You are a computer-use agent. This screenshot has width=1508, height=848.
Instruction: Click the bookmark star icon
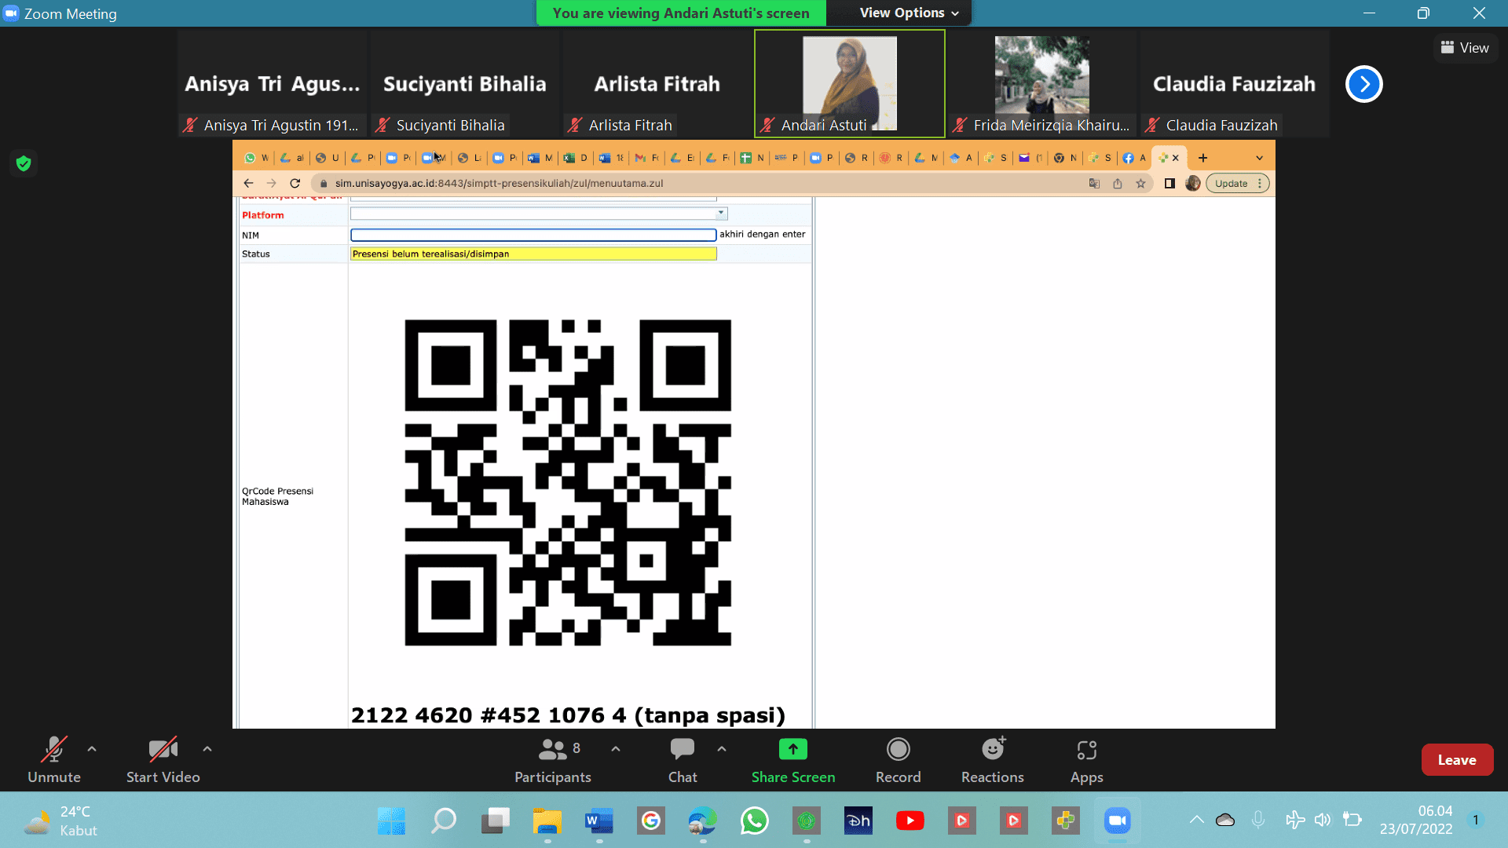pos(1140,183)
